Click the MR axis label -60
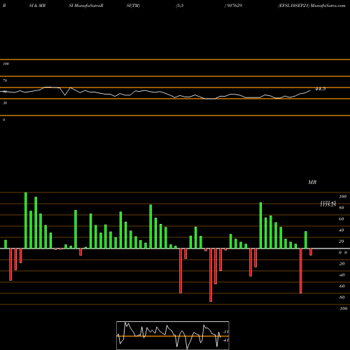 (x=342, y=286)
